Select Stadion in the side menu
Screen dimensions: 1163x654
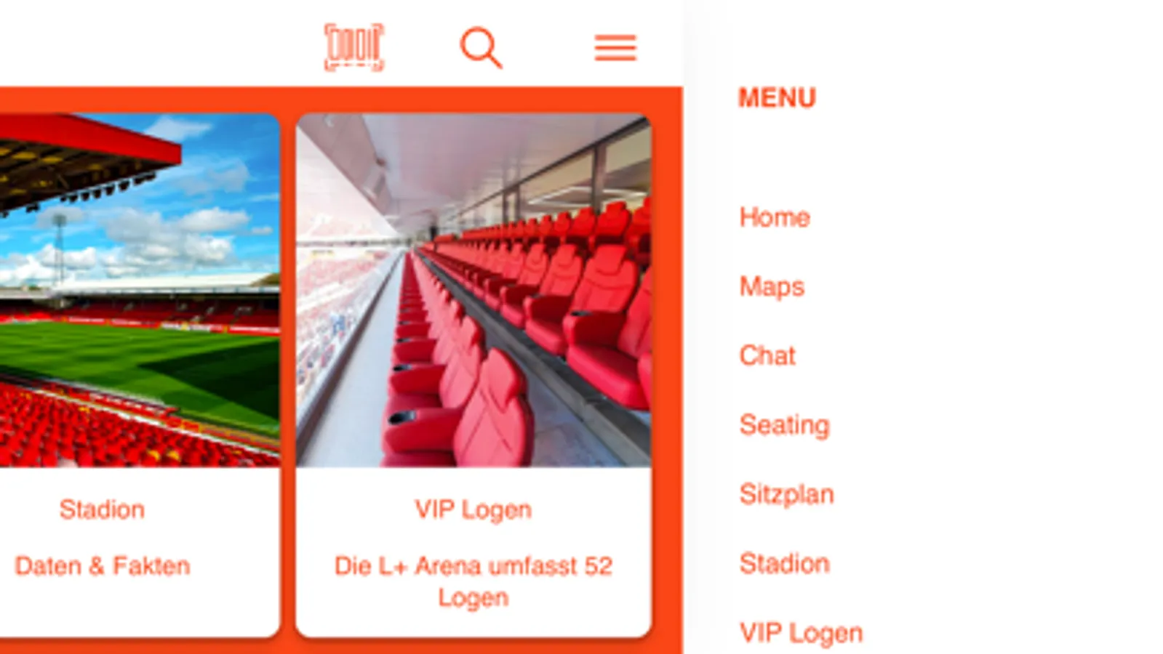click(x=784, y=563)
